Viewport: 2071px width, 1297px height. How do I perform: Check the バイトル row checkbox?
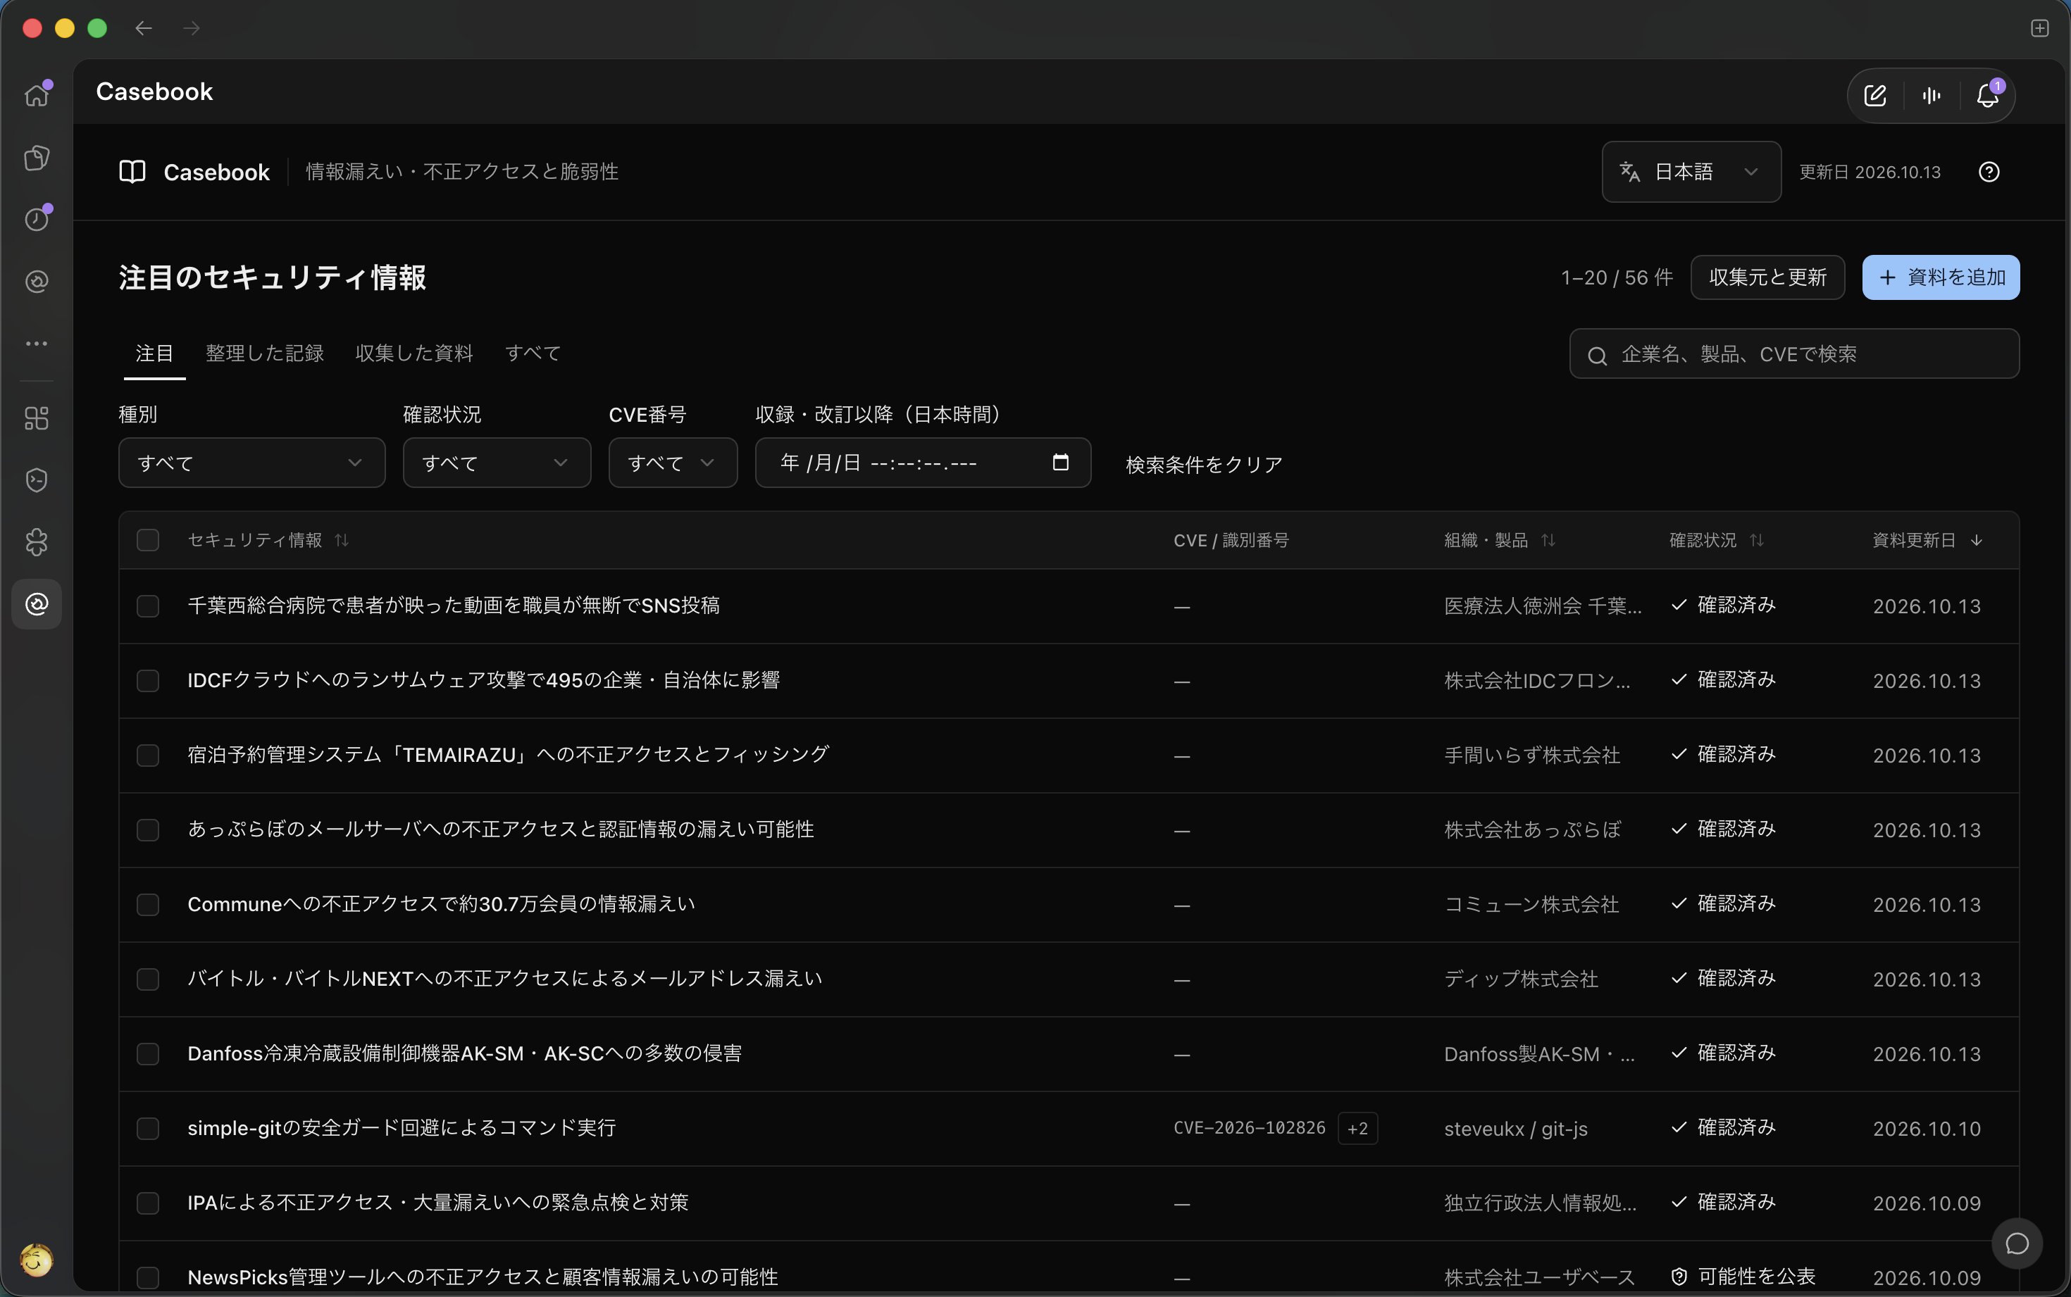(x=147, y=979)
